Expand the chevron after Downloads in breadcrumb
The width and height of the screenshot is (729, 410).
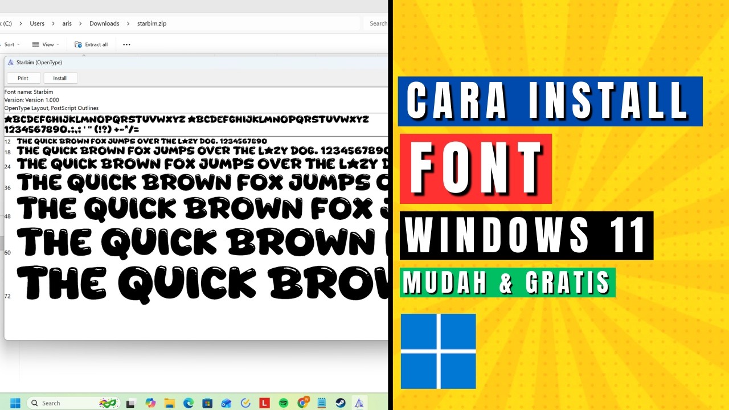click(128, 23)
